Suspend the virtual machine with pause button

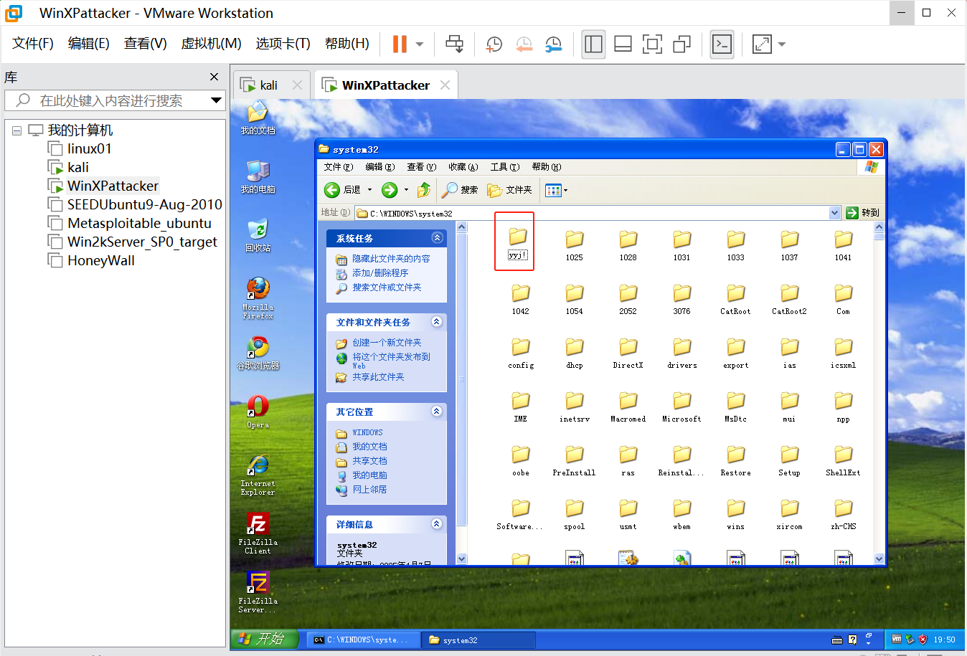point(400,44)
